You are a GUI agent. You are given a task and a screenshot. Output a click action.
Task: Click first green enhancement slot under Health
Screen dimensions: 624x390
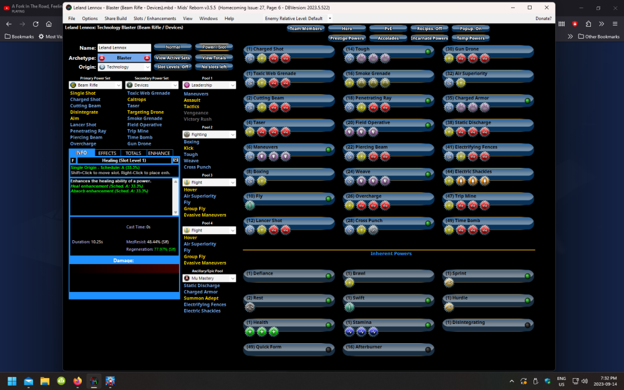(x=250, y=331)
